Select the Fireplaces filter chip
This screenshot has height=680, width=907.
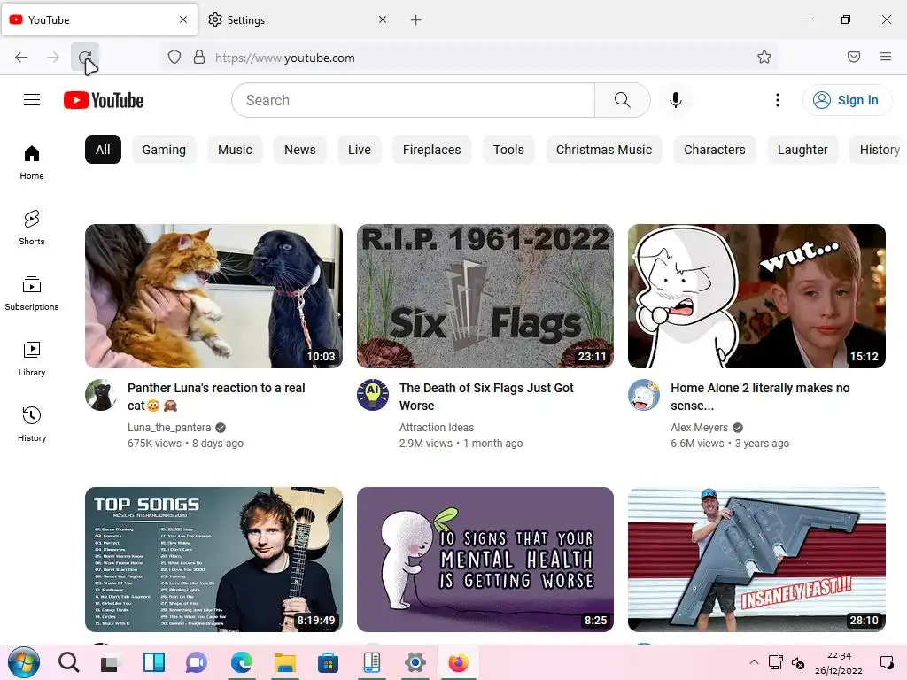click(432, 150)
